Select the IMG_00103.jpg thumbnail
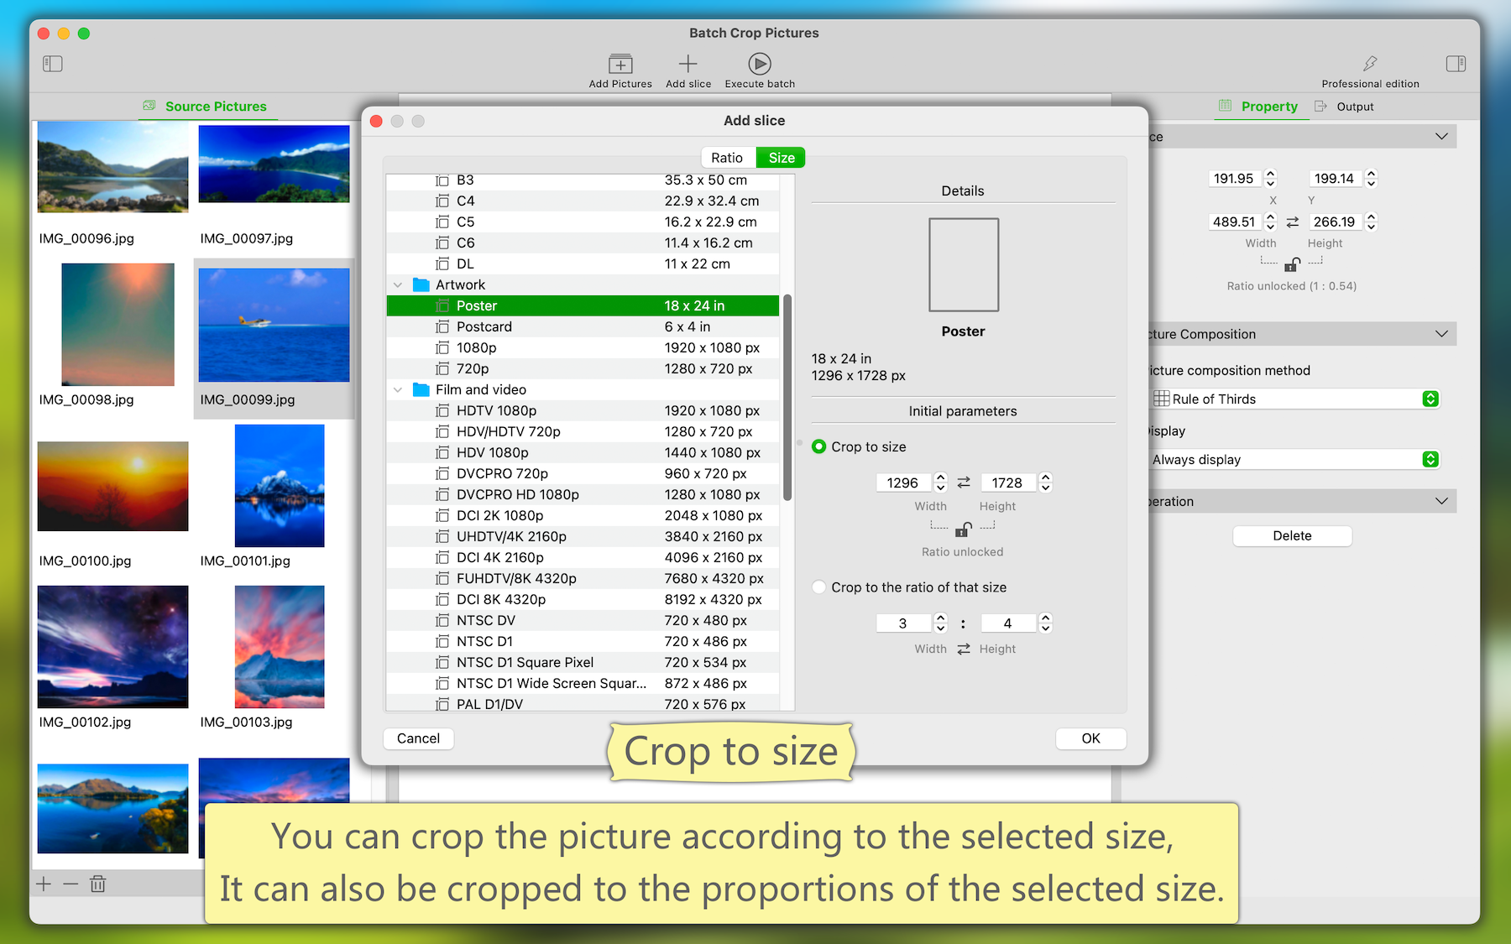The width and height of the screenshot is (1511, 944). pos(280,647)
